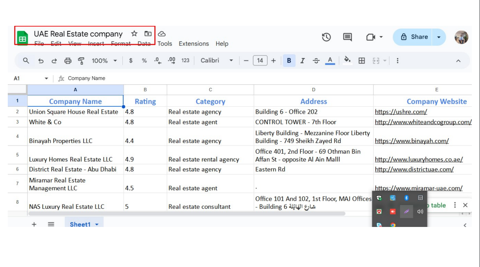Open the Google Sheets home logo
This screenshot has width=480, height=267.
point(22,38)
